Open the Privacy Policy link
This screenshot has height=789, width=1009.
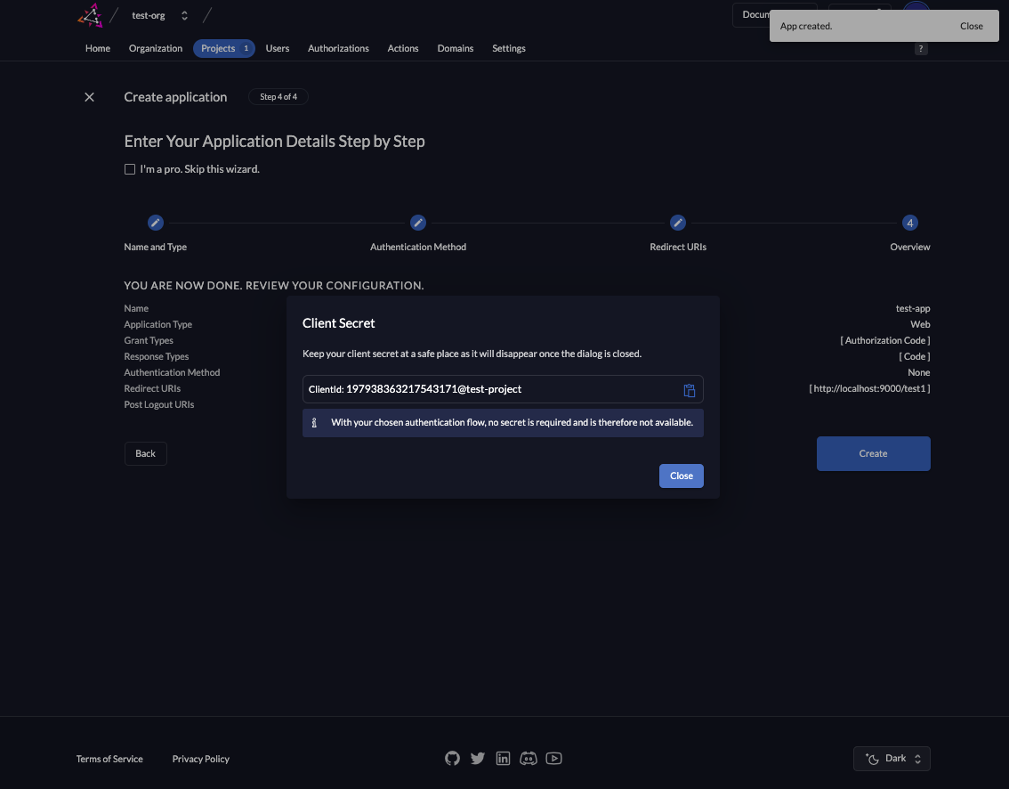[x=201, y=759]
